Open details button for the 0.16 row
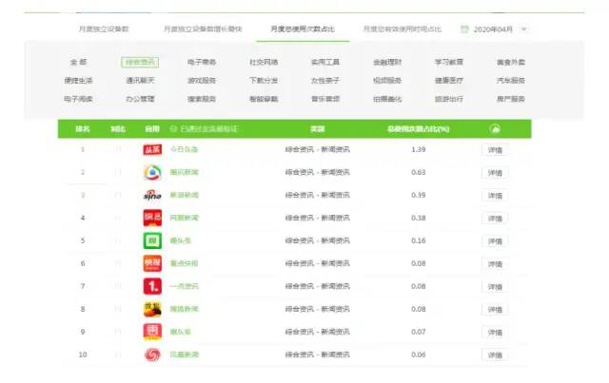Image resolution: width=609 pixels, height=383 pixels. pos(495,241)
